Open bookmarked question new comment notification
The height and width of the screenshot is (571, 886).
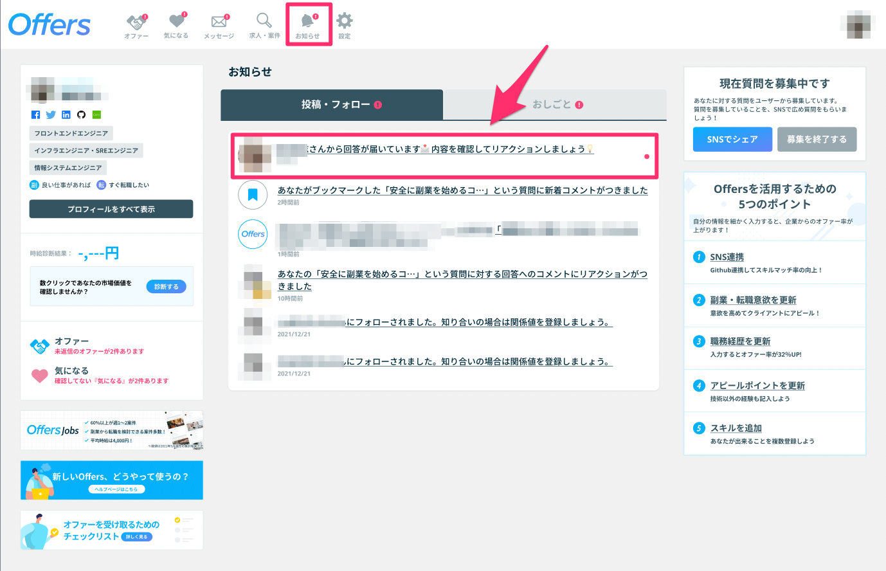463,190
